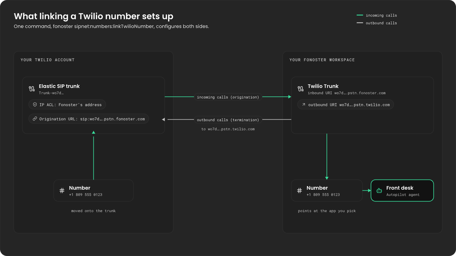Click the incoming calls legend text
This screenshot has height=256, width=456.
381,15
